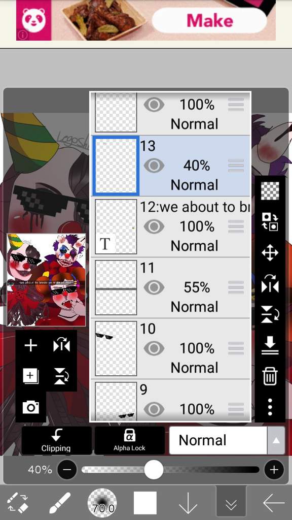Viewport: 292px width, 520px height.
Task: Toggle visibility of layer 11
Action: point(154,287)
